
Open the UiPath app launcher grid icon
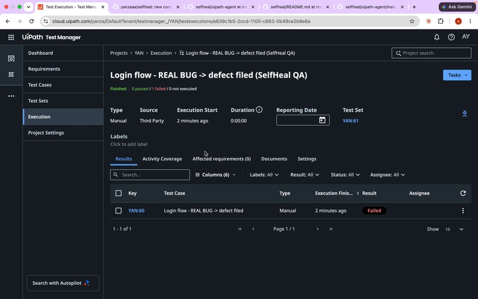coord(11,37)
